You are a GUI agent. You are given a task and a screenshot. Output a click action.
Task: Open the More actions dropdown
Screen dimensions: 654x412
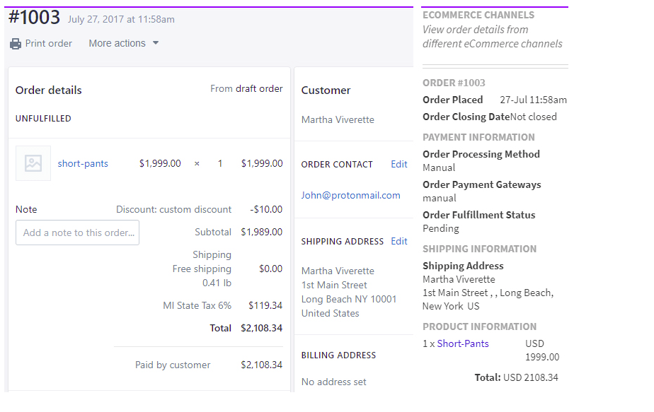(x=117, y=43)
